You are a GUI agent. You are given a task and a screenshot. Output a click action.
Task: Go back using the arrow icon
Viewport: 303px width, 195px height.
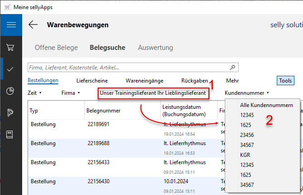click(x=33, y=25)
